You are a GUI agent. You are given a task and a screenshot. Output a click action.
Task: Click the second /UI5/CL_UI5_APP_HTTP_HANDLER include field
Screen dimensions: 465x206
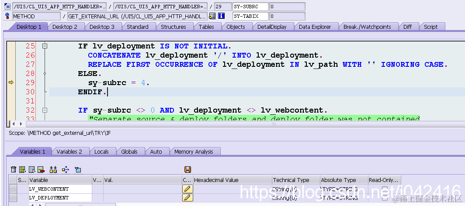click(160, 7)
